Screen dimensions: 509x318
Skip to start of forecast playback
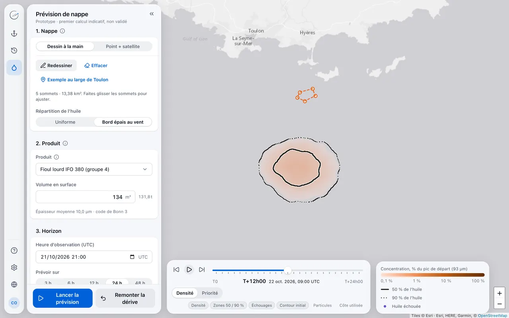[x=177, y=270]
